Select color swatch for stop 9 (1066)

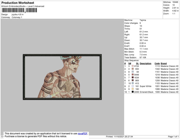[x=133, y=89]
